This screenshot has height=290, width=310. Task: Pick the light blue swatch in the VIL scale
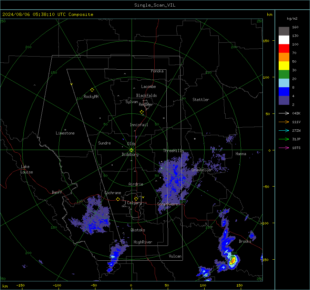click(284, 83)
